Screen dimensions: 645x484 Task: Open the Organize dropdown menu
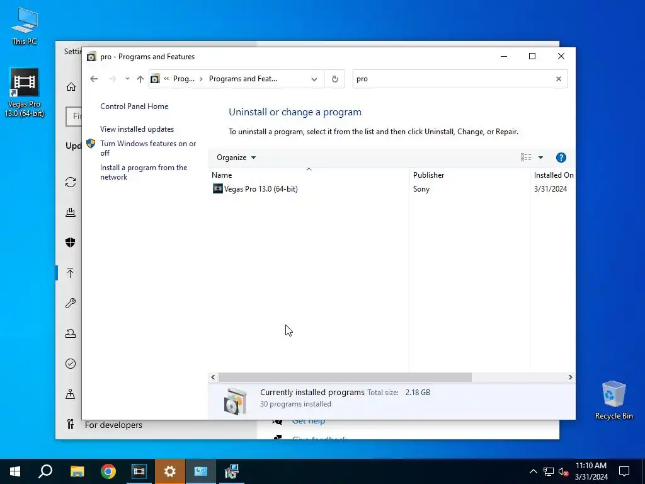coord(236,158)
